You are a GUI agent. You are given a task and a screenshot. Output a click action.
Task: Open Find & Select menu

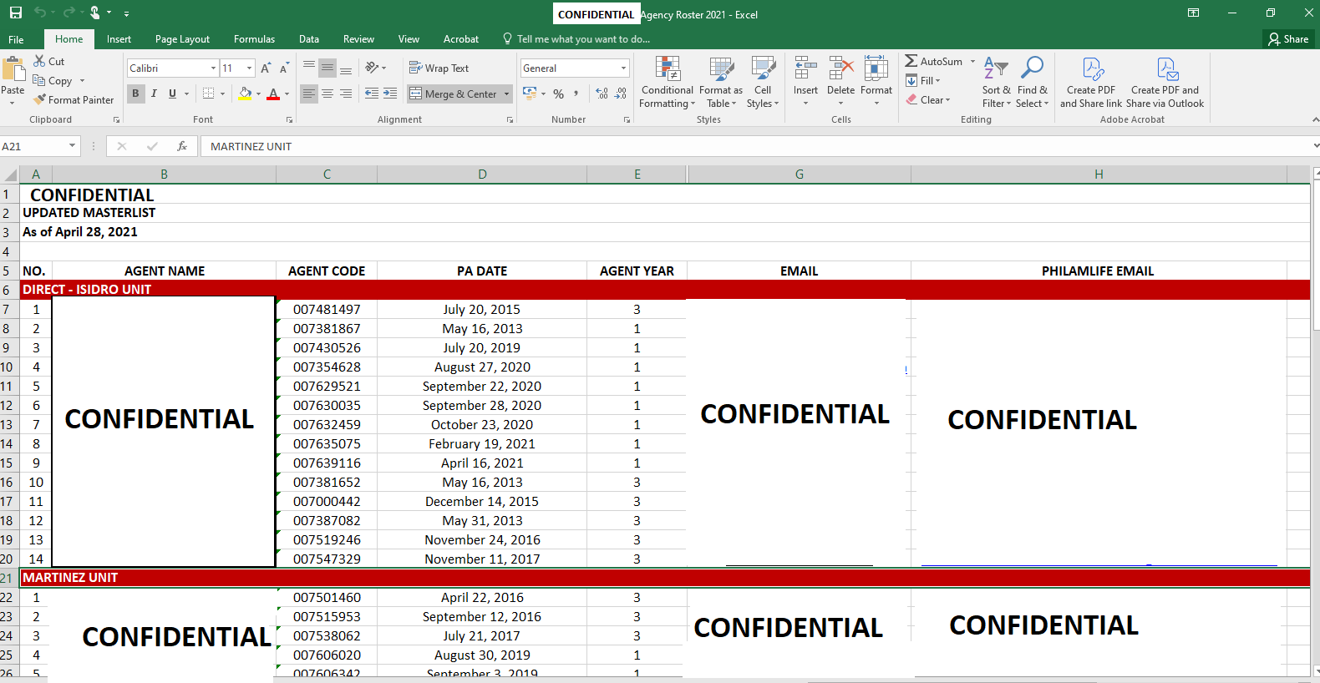1032,82
